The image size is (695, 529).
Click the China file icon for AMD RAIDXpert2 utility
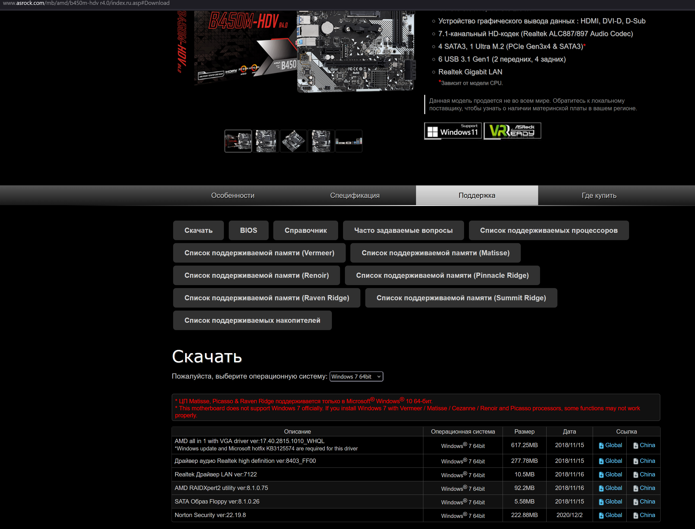pos(636,488)
